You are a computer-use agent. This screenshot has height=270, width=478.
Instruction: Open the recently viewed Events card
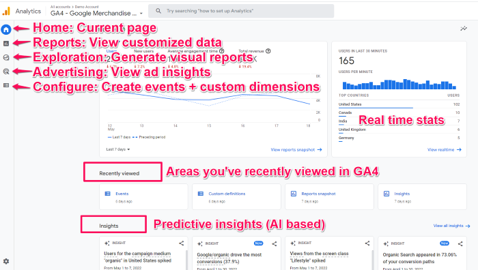(143, 196)
